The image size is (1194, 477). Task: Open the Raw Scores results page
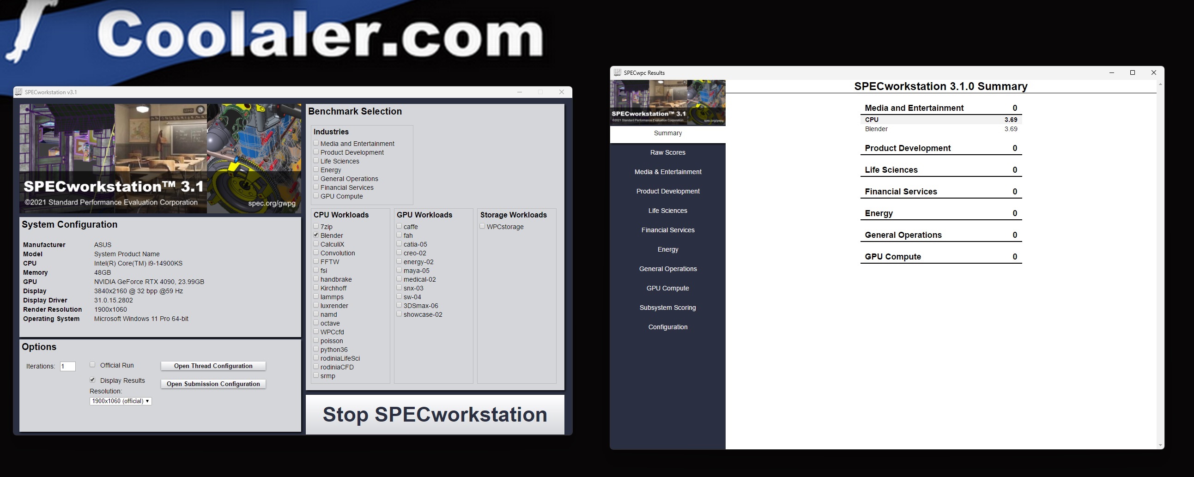click(667, 152)
